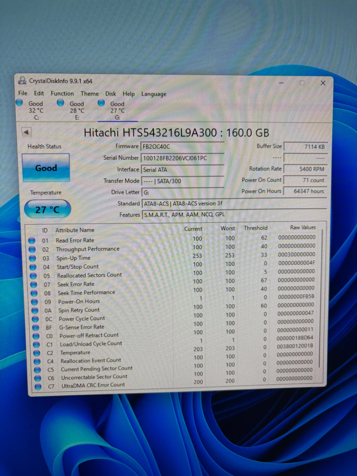Click the Transfer Mode field SATA/300

click(183, 181)
